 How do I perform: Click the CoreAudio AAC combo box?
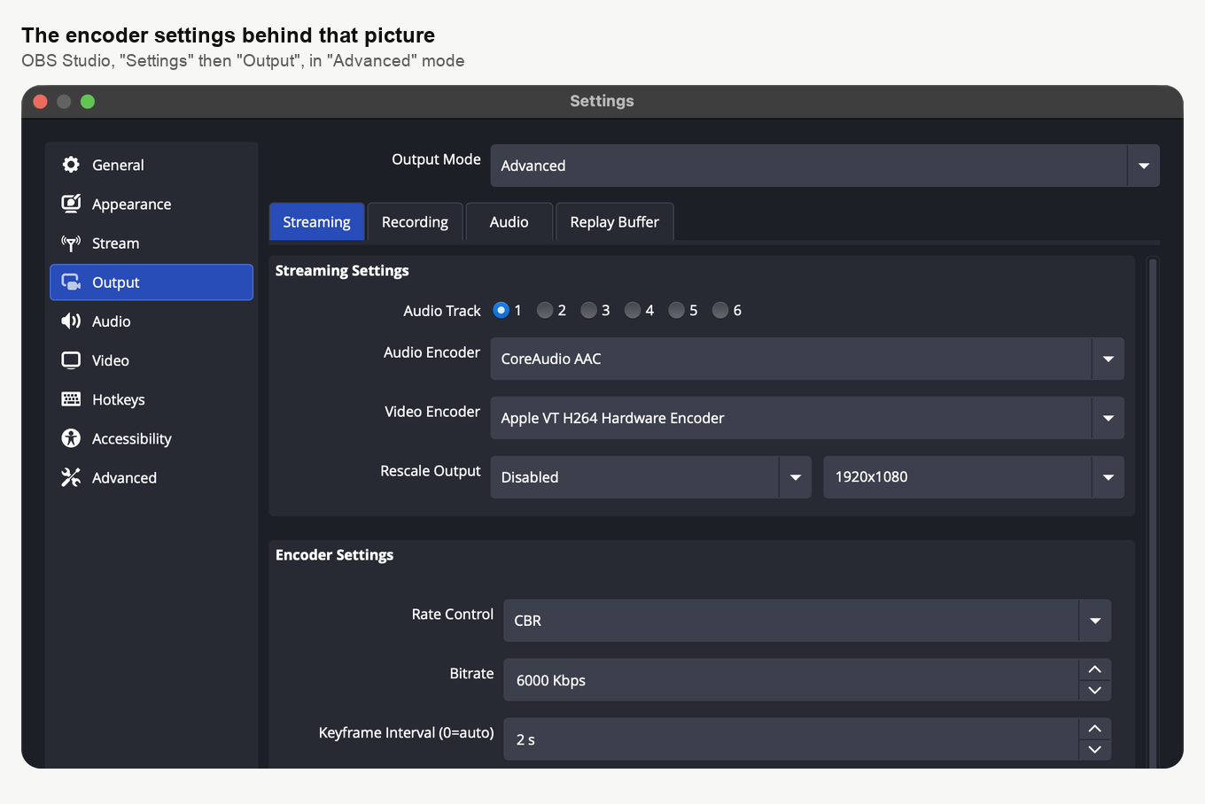(x=807, y=359)
